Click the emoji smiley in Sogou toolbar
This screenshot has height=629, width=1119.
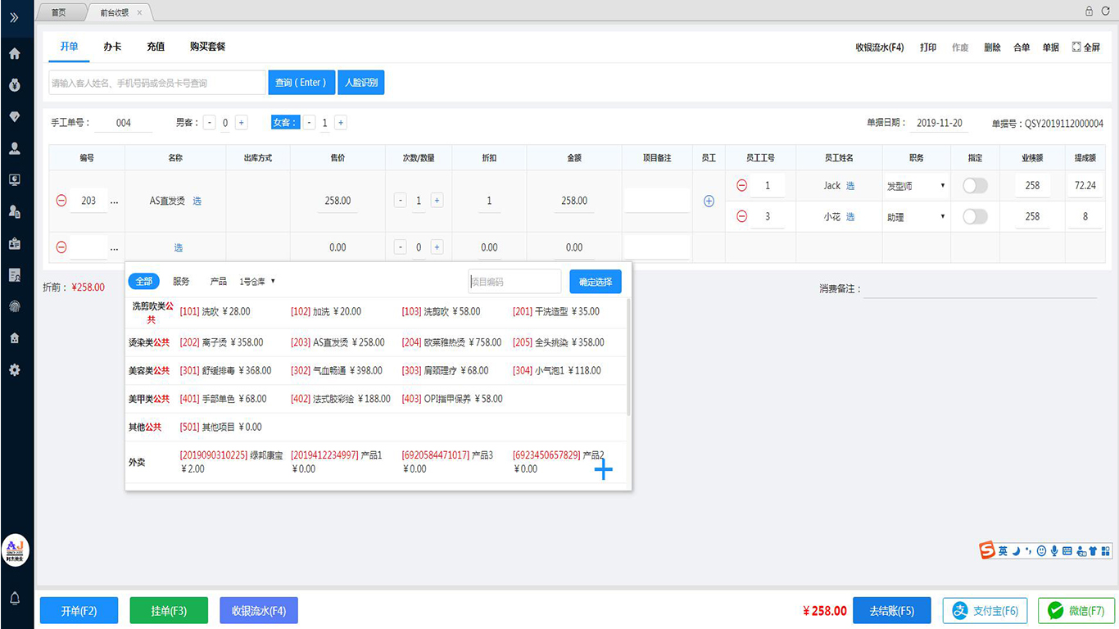coord(1042,551)
